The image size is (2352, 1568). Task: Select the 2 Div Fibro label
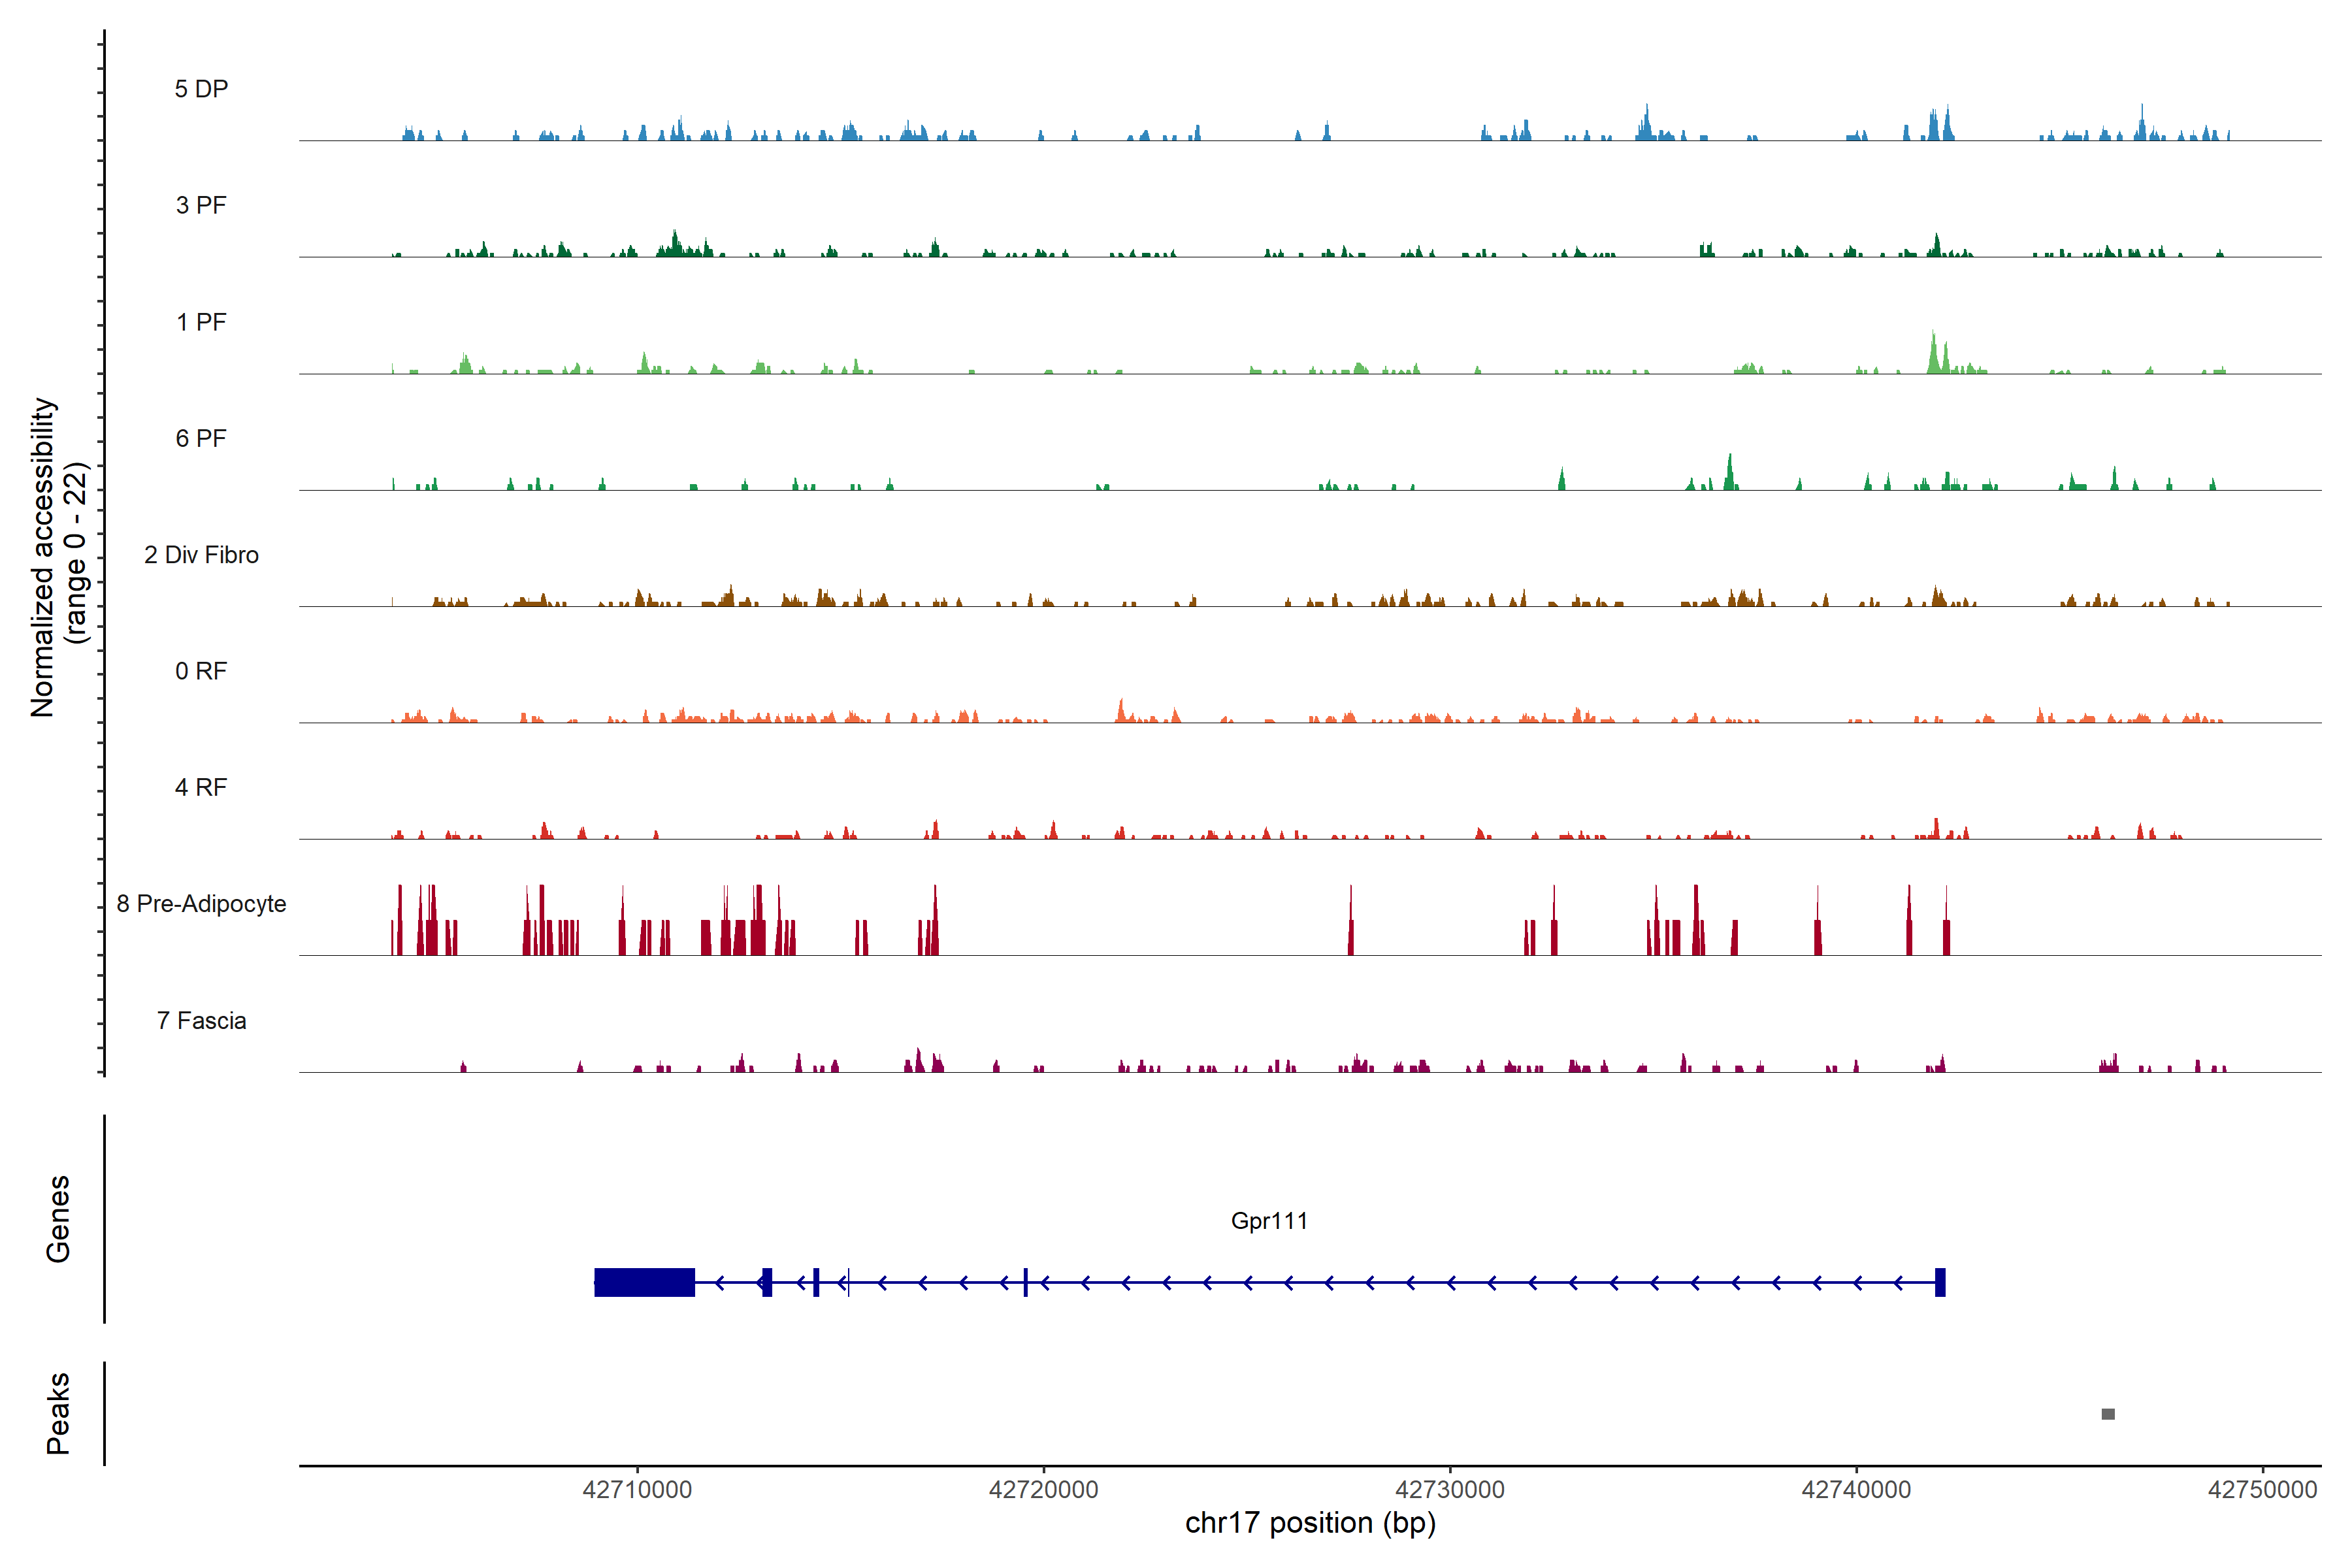pyautogui.click(x=201, y=555)
